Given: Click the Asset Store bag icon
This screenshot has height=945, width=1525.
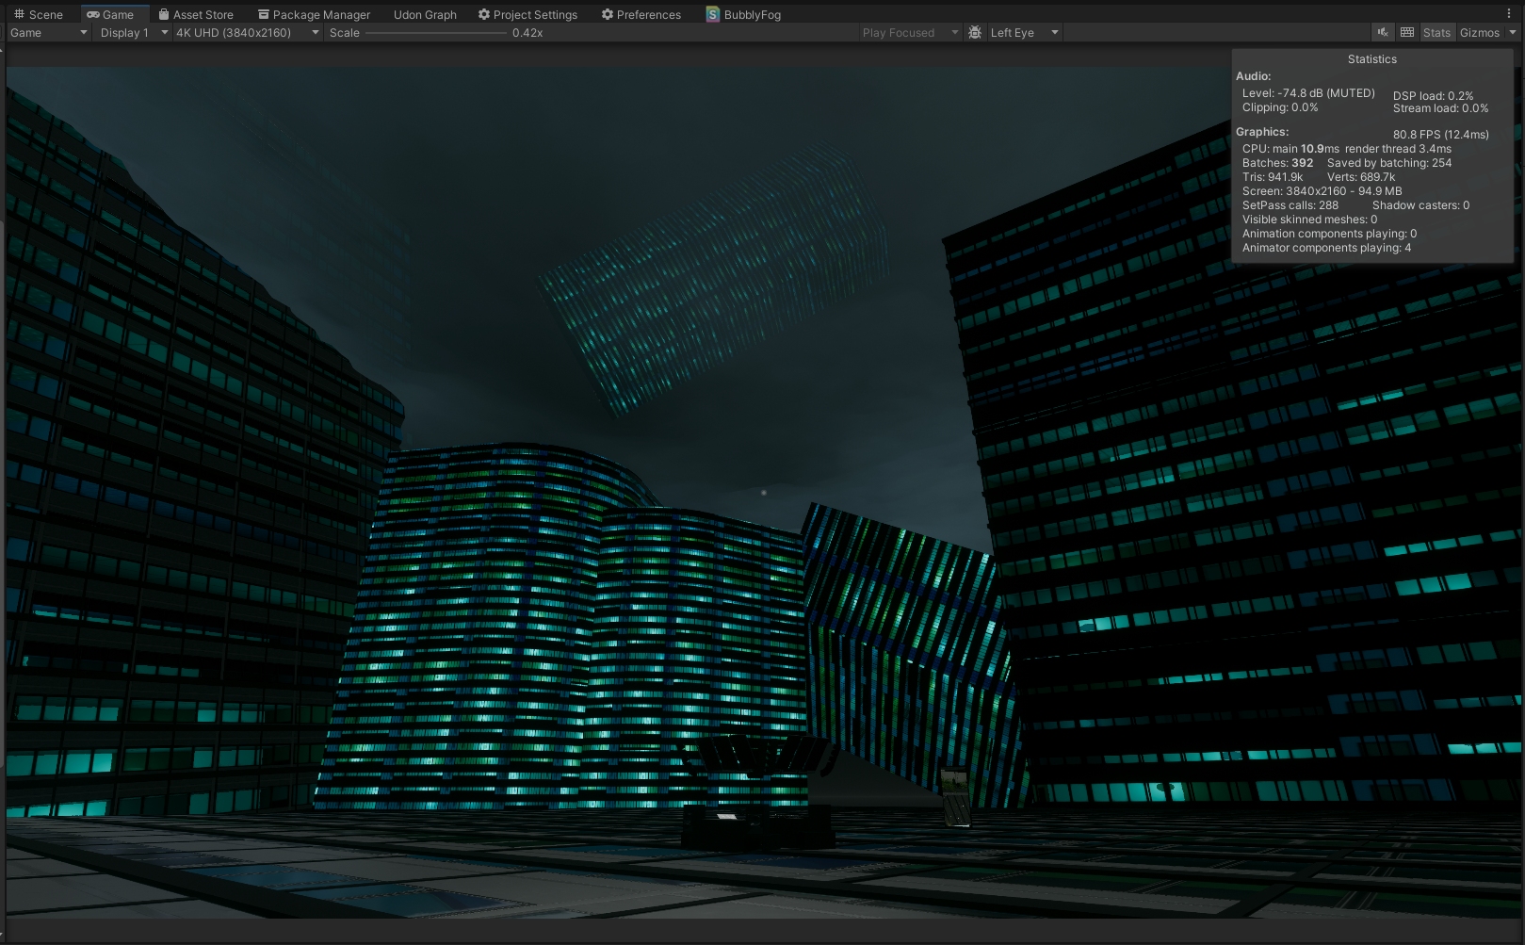Looking at the screenshot, I should tap(164, 14).
